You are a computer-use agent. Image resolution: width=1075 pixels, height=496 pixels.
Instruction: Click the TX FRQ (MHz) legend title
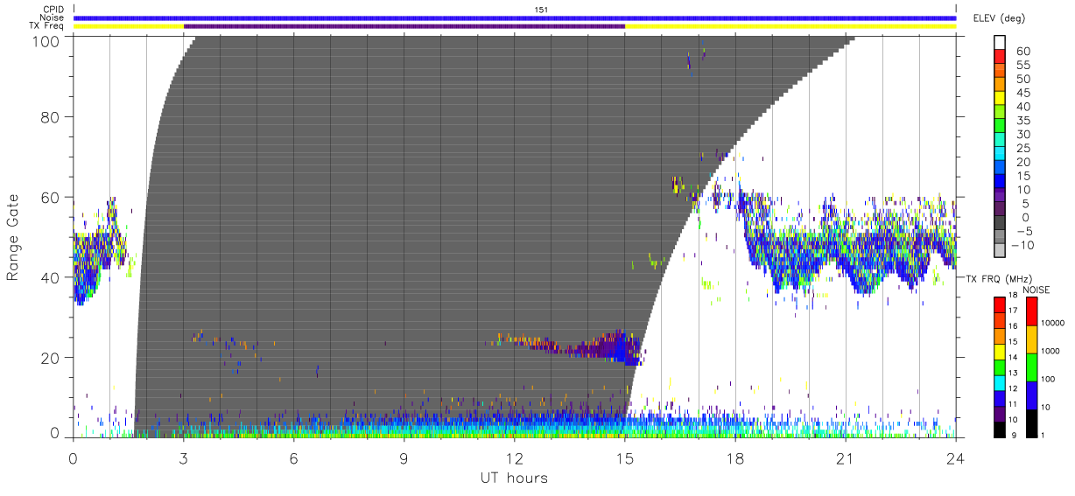pos(1000,277)
